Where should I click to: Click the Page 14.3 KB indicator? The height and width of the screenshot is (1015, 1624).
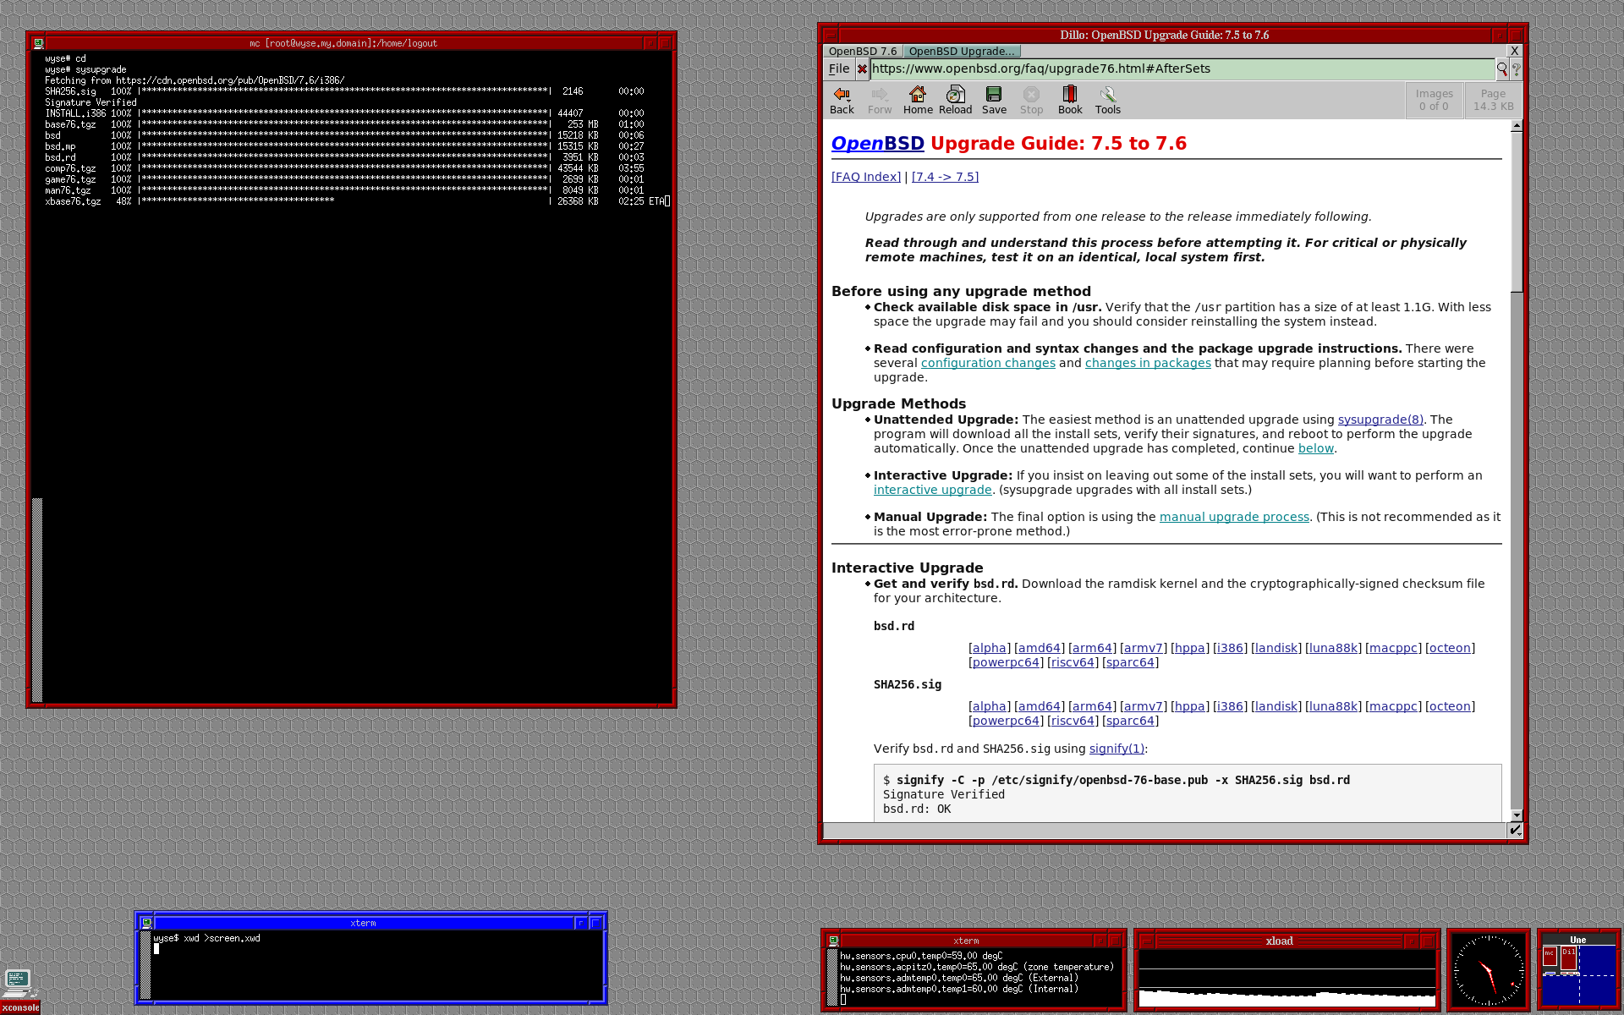tap(1493, 100)
